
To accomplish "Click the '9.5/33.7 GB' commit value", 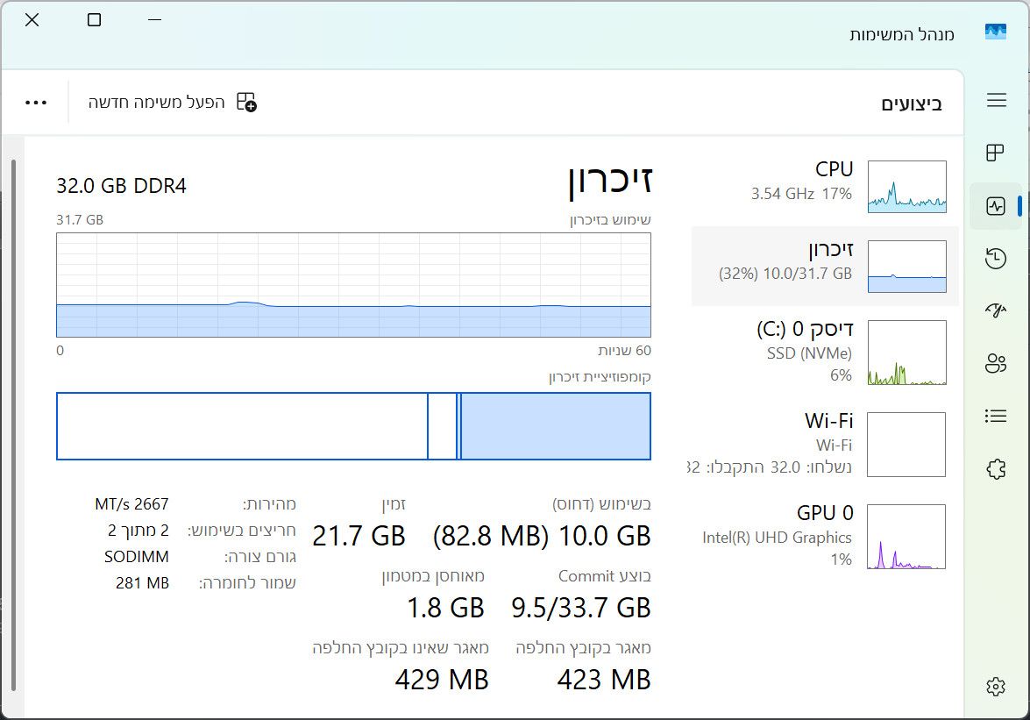I will [x=580, y=608].
